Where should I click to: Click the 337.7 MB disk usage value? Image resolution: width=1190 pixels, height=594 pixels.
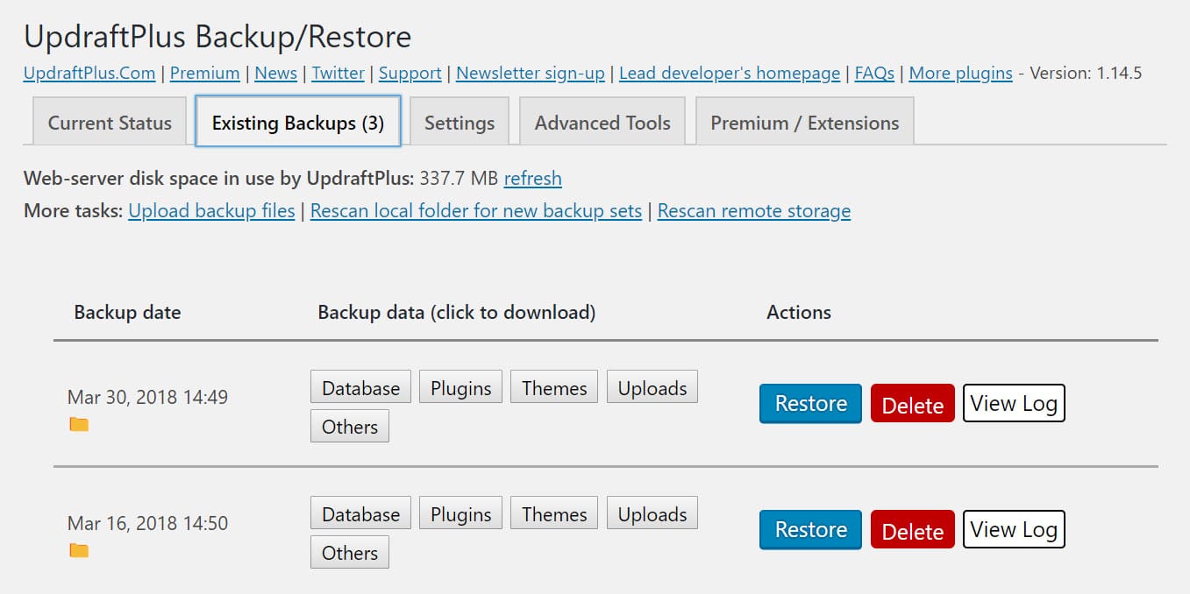[x=459, y=179]
